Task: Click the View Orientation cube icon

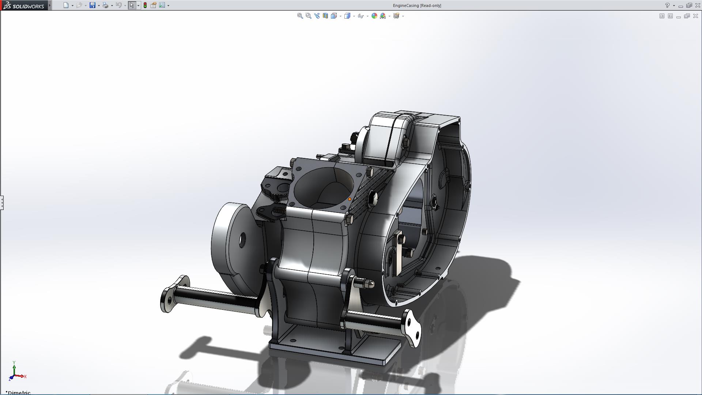Action: 333,16
